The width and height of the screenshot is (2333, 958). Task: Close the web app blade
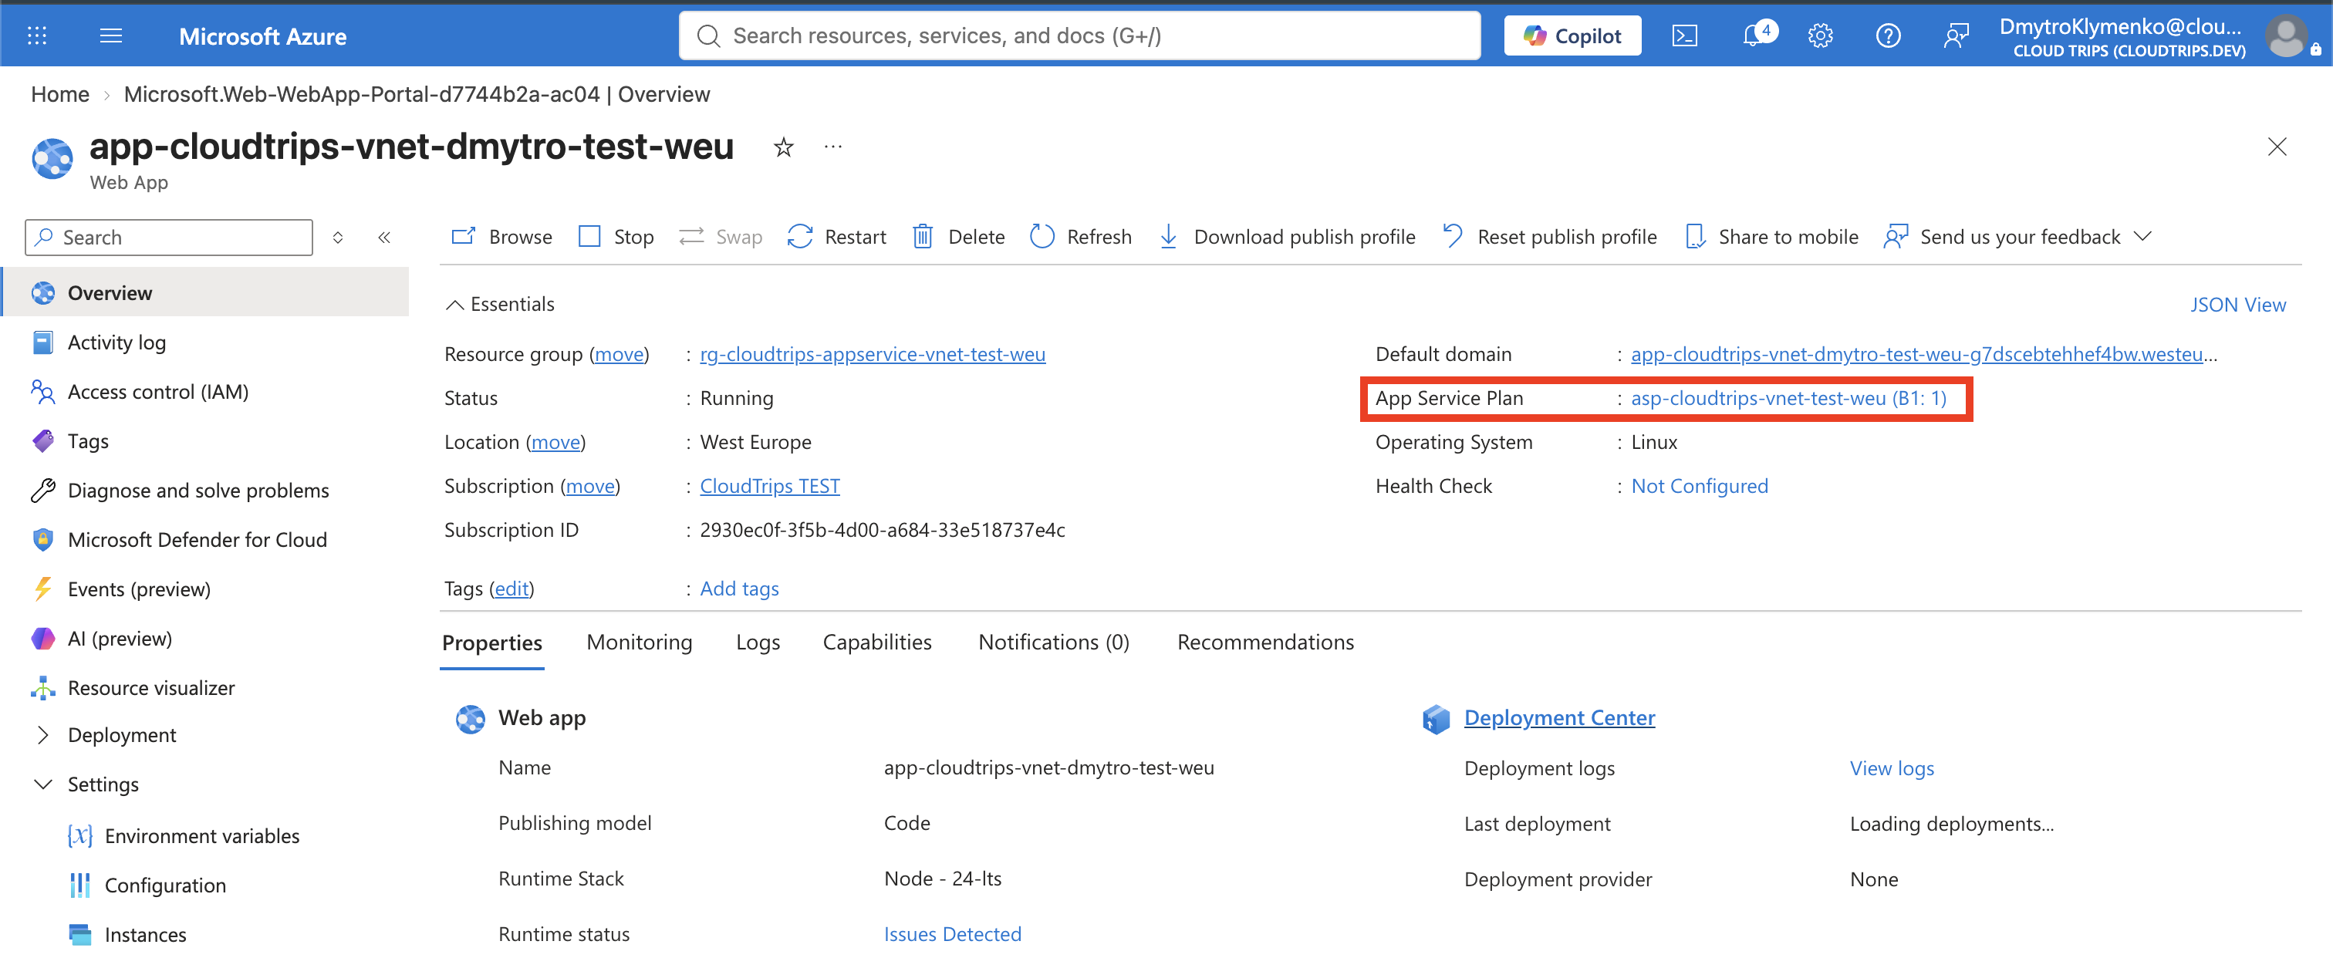pos(2277,147)
